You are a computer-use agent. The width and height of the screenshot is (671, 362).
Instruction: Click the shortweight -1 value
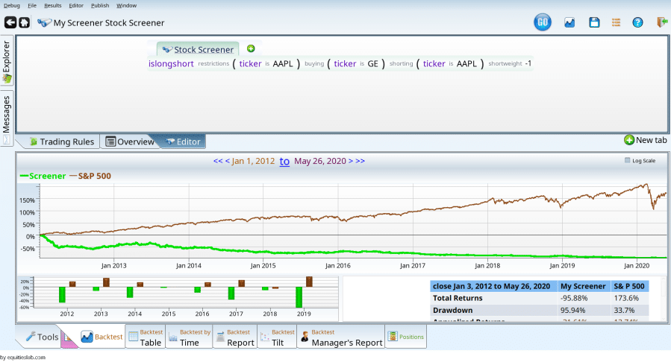(528, 63)
